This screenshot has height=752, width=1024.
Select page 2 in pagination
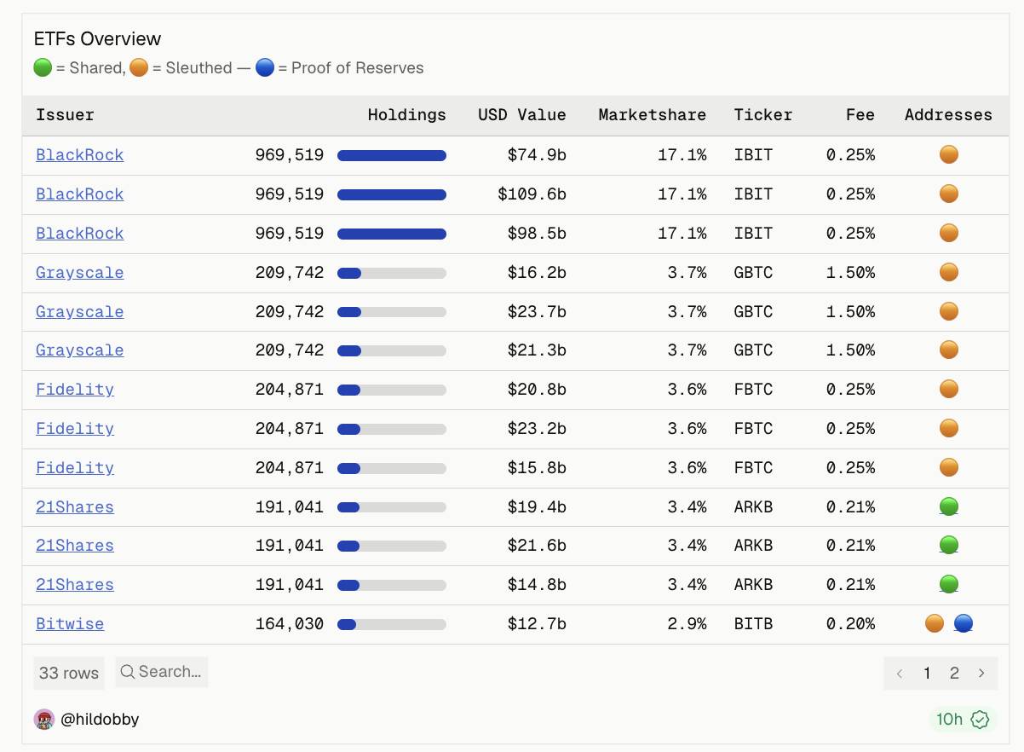pos(954,673)
